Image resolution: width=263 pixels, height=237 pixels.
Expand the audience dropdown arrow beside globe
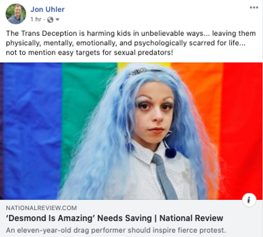click(x=57, y=20)
